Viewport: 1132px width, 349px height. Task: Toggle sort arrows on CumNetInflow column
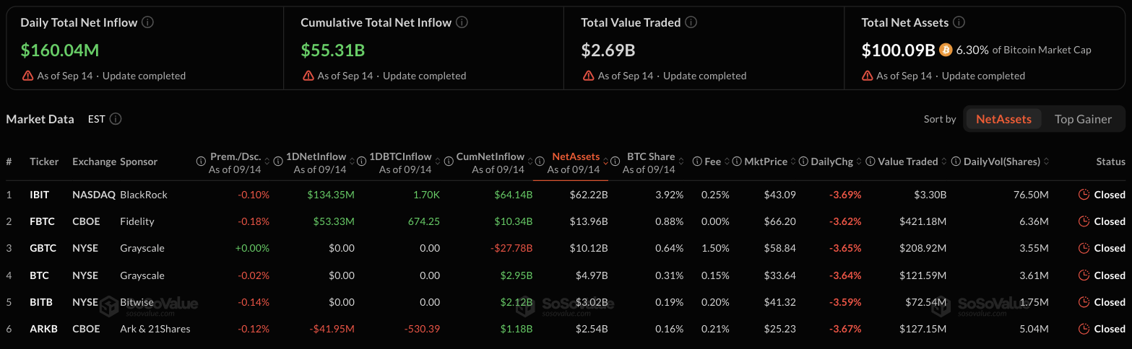click(x=530, y=162)
